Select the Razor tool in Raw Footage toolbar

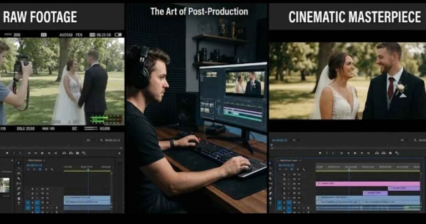coord(19,178)
